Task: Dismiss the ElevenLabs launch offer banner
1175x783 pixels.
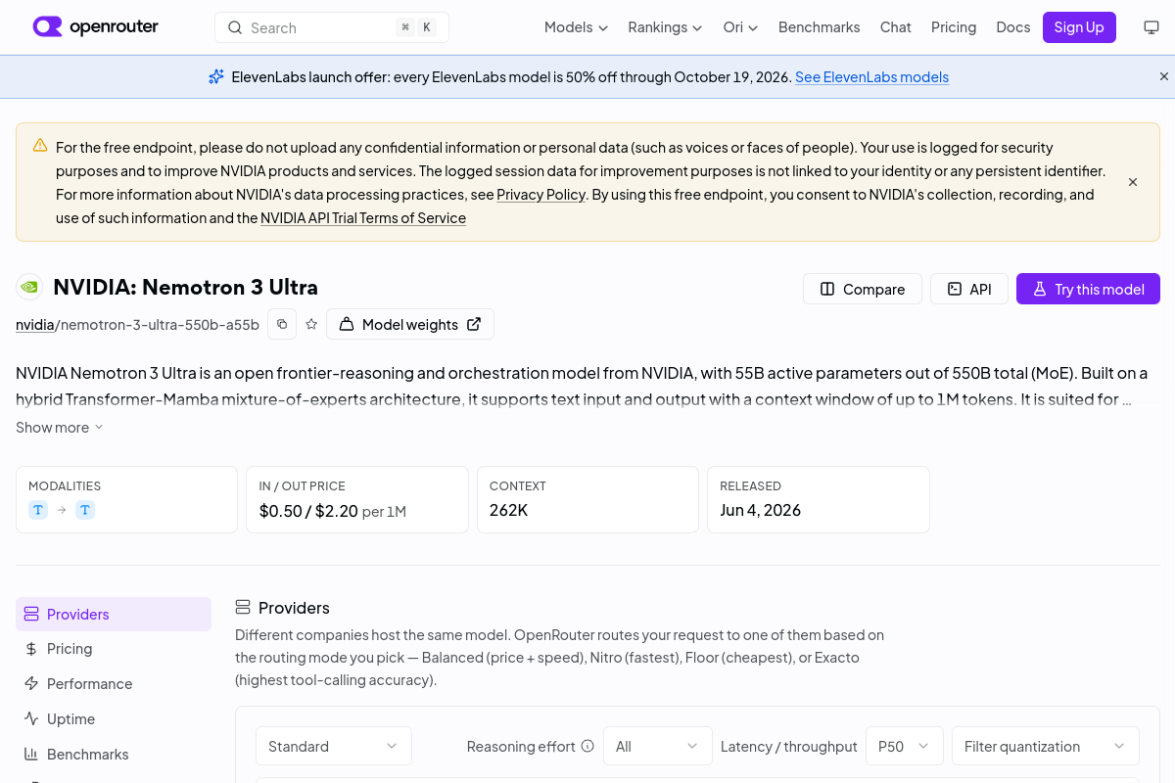Action: [x=1164, y=76]
